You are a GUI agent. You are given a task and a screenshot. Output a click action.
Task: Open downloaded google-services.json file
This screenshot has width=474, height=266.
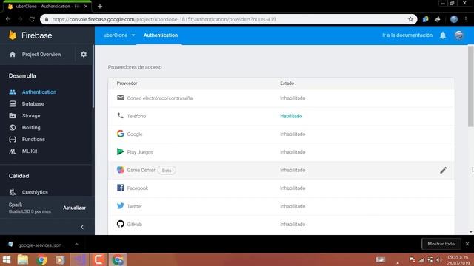(39, 245)
